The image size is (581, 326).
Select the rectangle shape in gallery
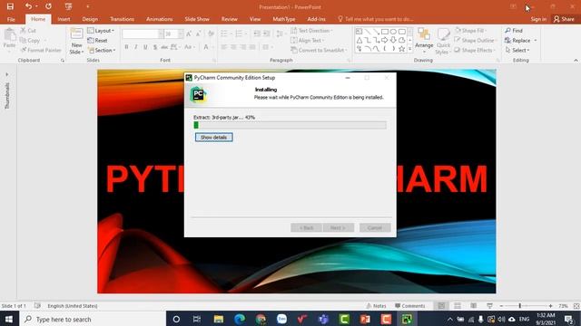click(x=385, y=32)
